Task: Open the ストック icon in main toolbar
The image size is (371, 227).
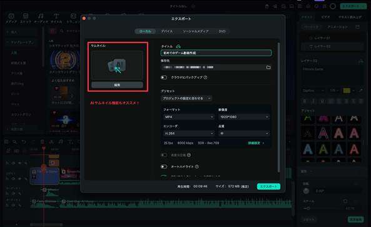Action: [x=26, y=18]
